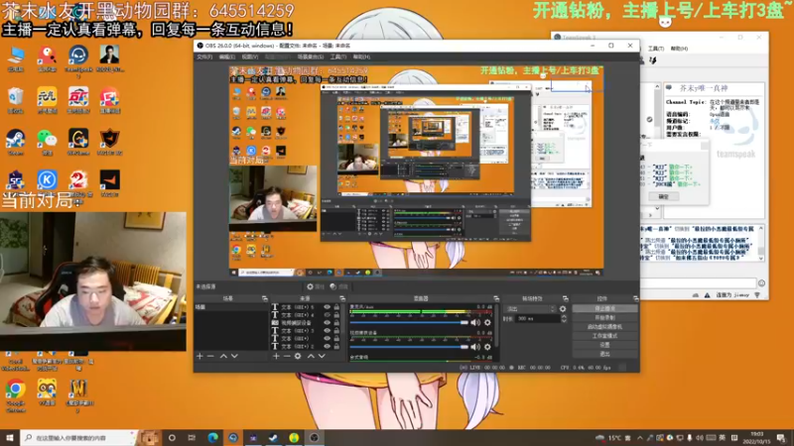
Task: Toggle visibility of source 文本 (GDI+) 3
Action: click(x=328, y=331)
